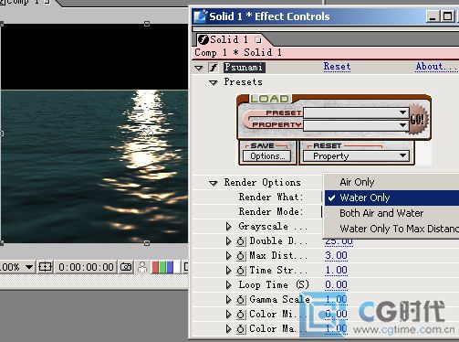459x342 pixels.
Task: Select Water Only To Max Distance
Action: (x=391, y=229)
